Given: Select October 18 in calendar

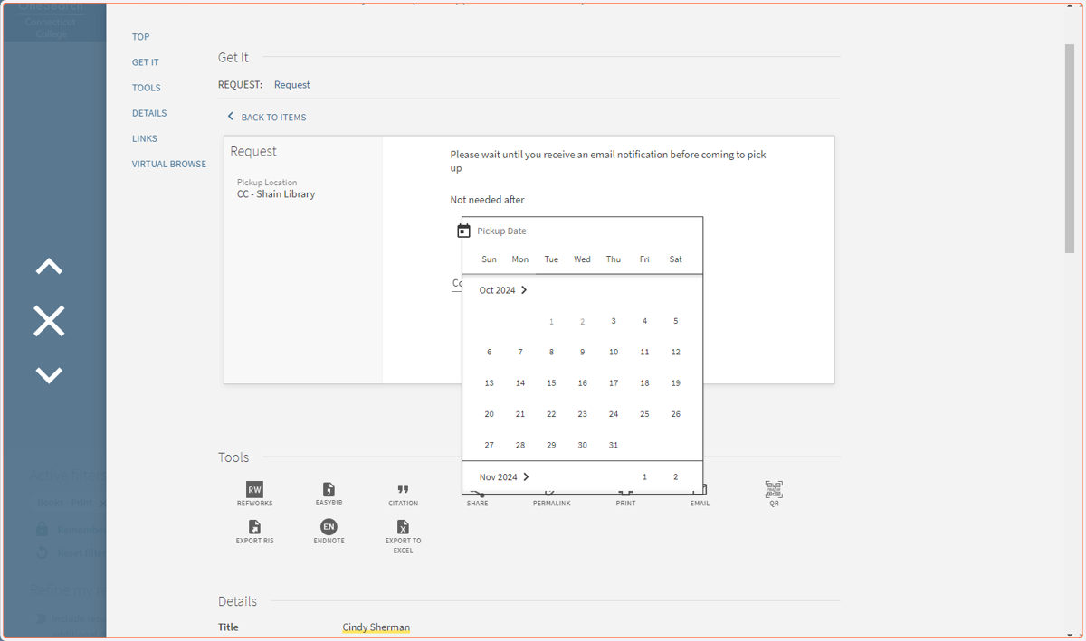Looking at the screenshot, I should [x=644, y=382].
